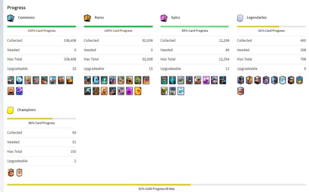Select the purple Elixir Golem card under Rares
This screenshot has width=309, height=192.
pyautogui.click(x=129, y=91)
